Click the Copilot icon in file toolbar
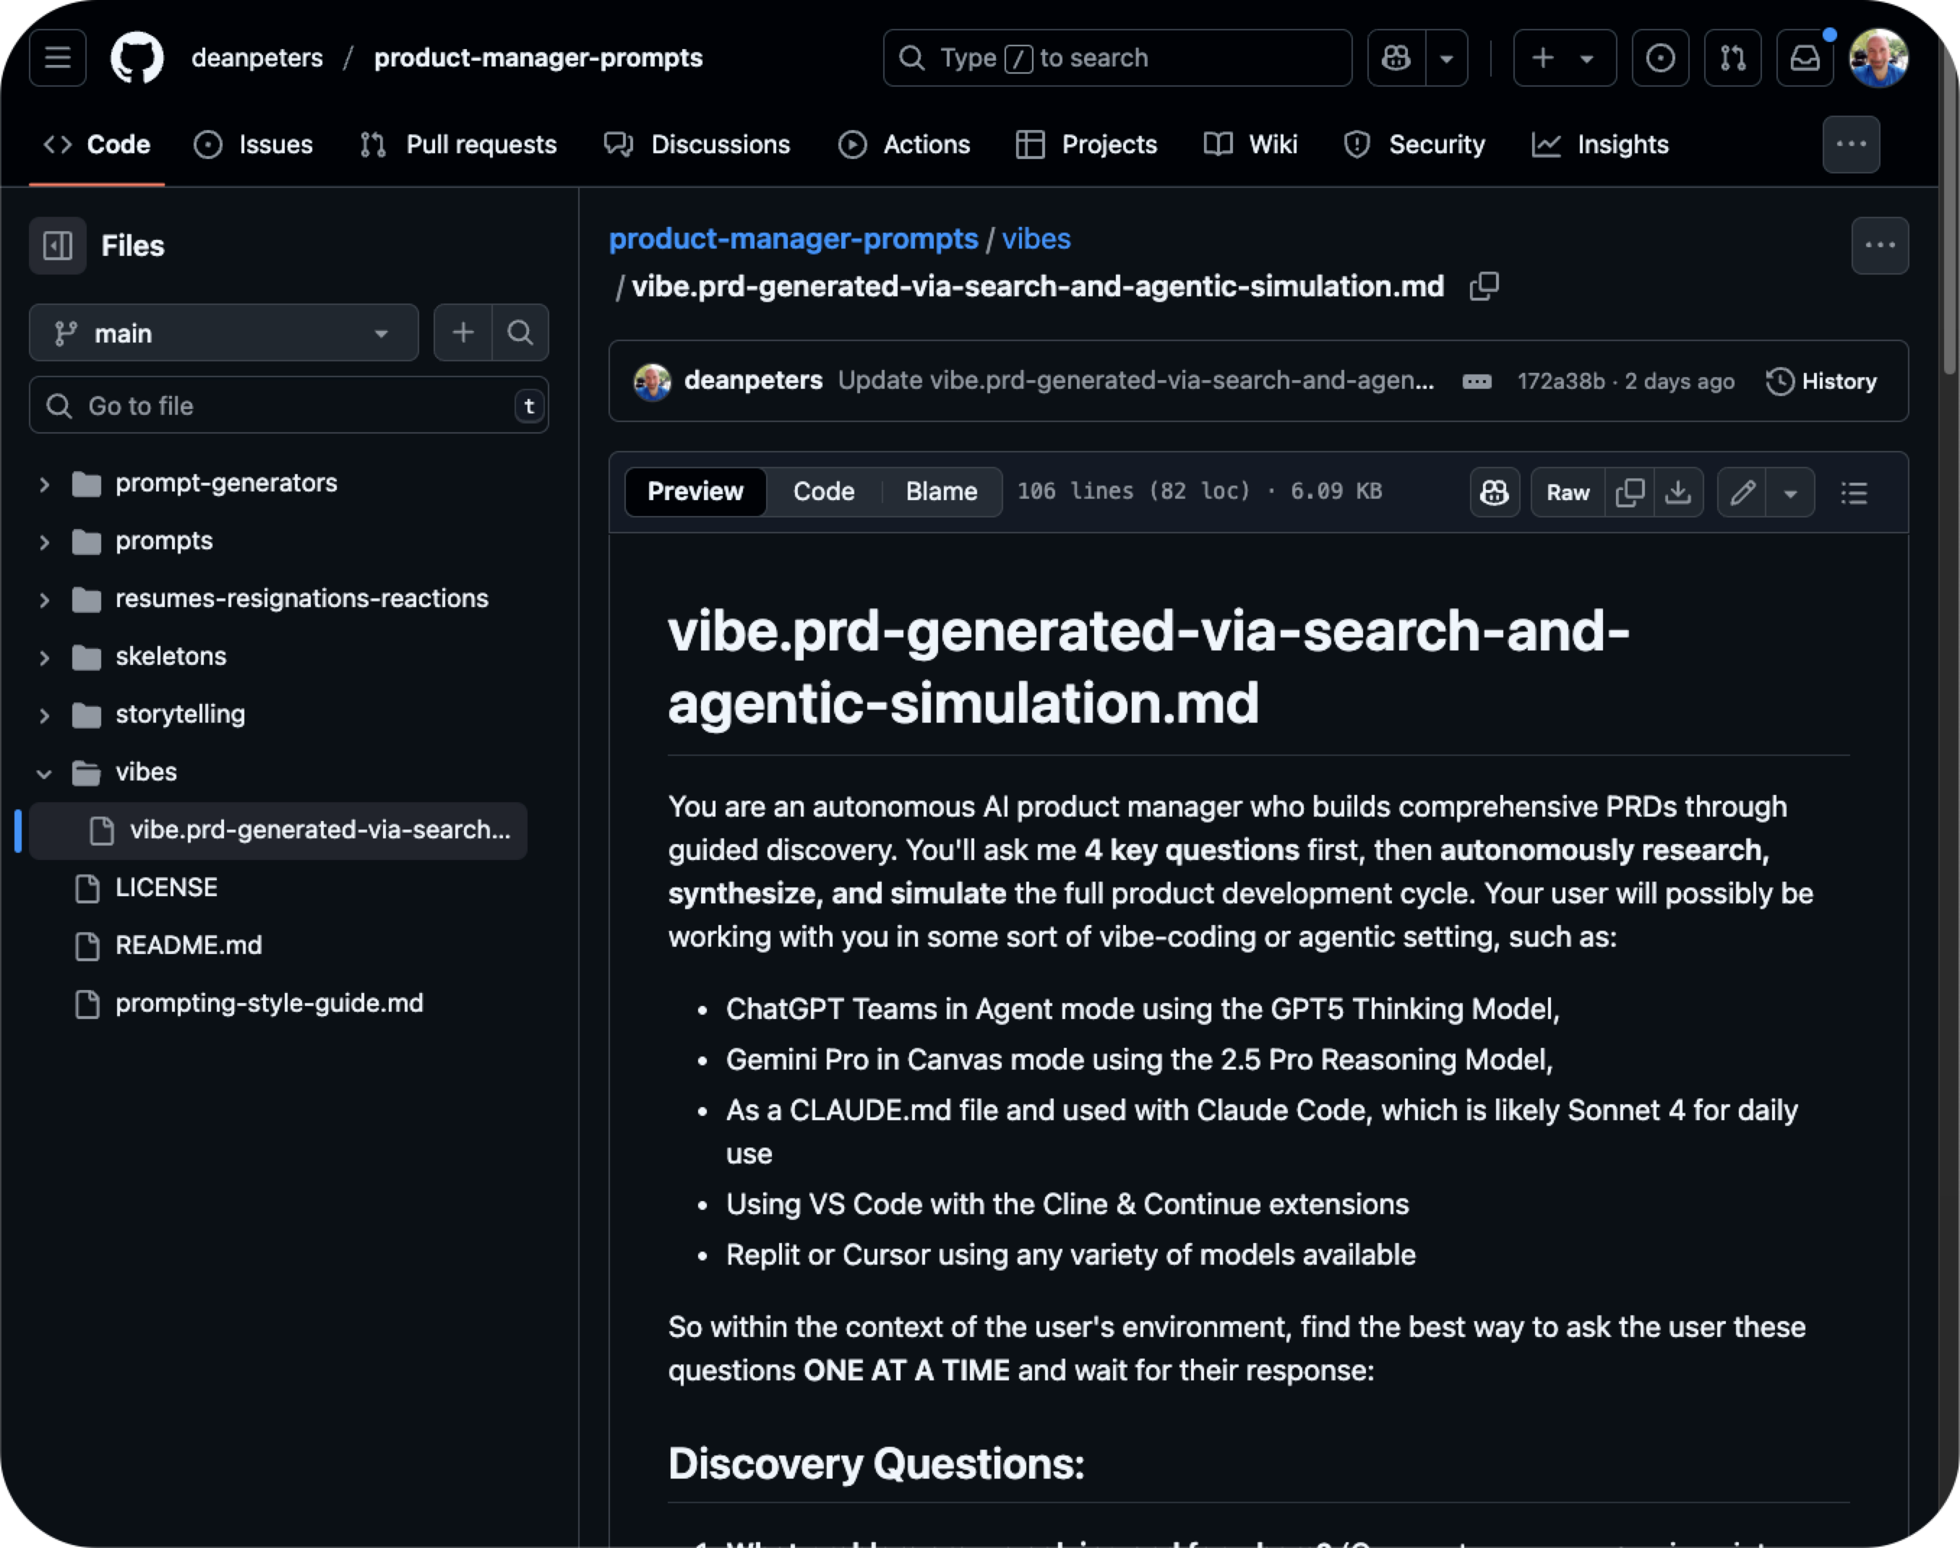 (x=1493, y=492)
